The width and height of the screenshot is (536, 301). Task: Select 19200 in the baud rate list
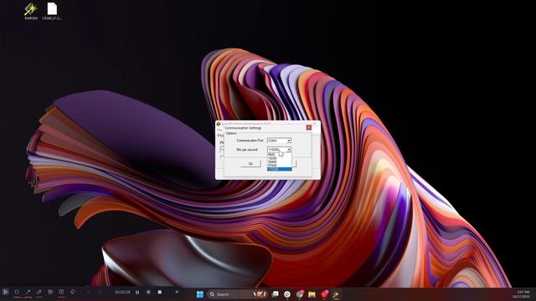pyautogui.click(x=279, y=158)
